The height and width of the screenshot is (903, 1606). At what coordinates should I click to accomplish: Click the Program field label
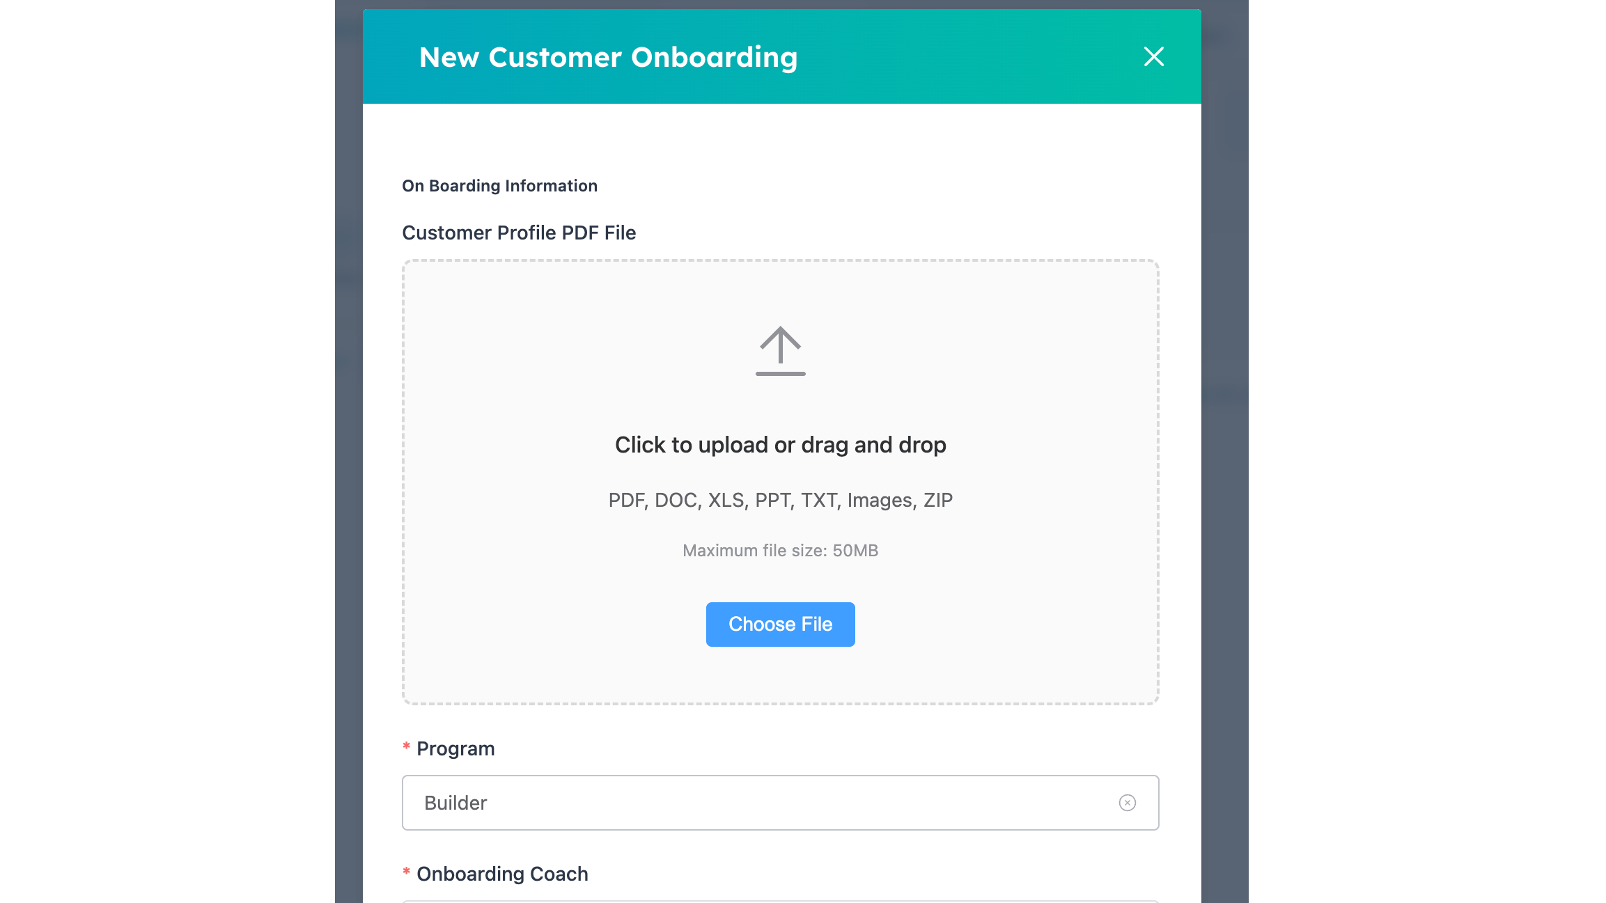(x=455, y=748)
